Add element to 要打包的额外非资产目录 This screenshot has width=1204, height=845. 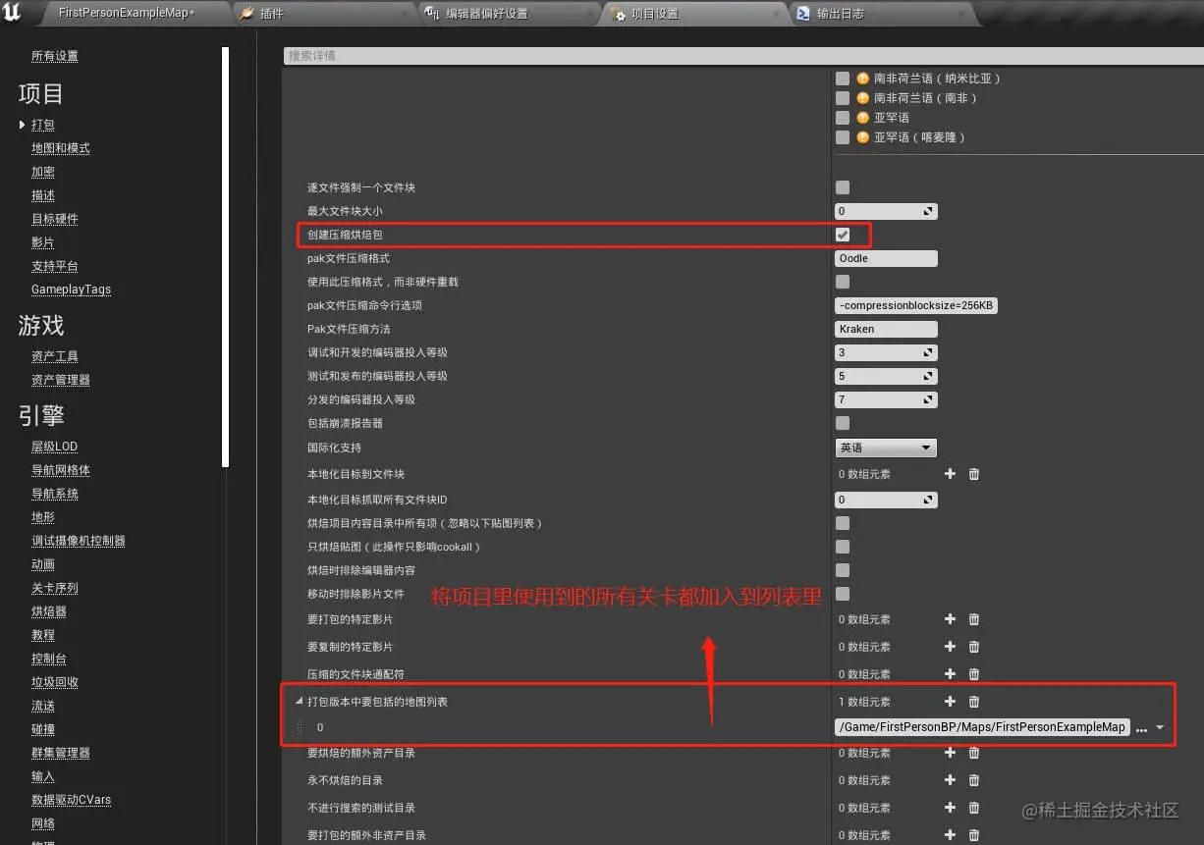point(950,835)
